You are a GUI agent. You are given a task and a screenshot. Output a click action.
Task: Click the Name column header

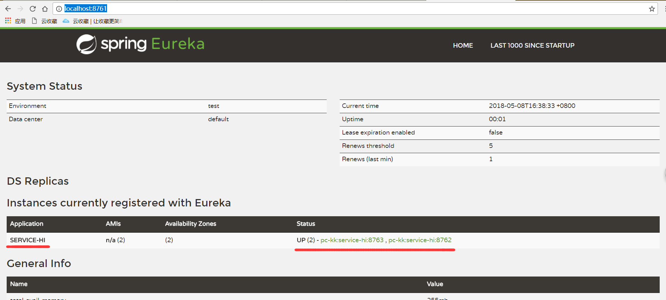click(19, 284)
